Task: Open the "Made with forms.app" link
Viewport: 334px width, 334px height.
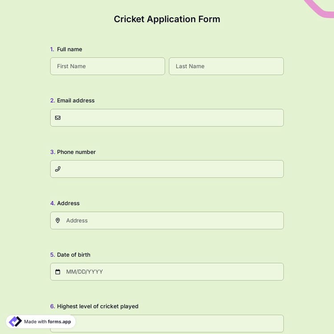Action: pyautogui.click(x=47, y=322)
